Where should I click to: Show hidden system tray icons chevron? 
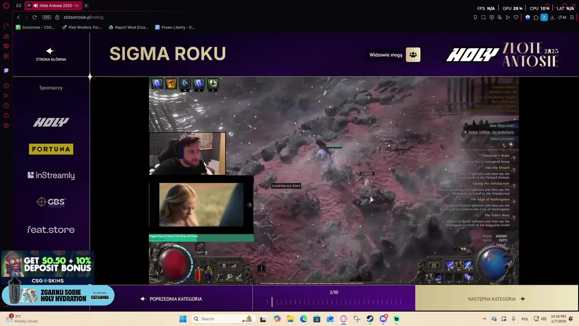484,319
